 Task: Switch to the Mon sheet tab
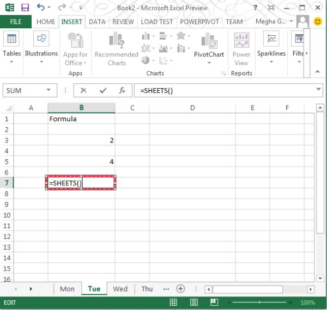click(67, 289)
